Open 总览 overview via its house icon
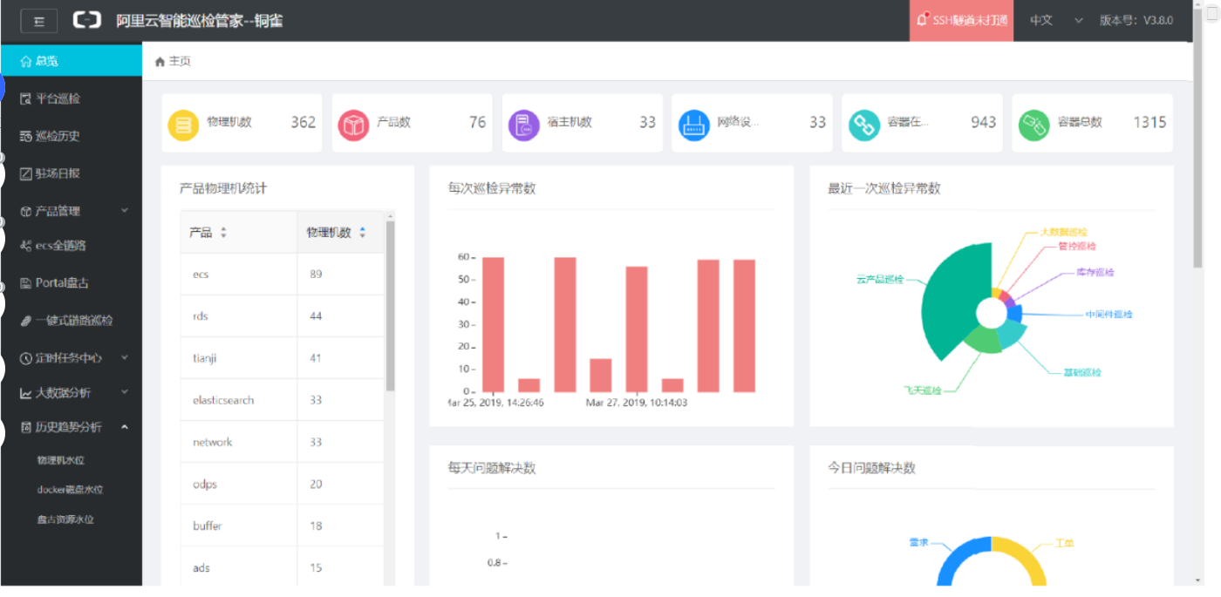Viewport: 1221px width, 597px height. (25, 61)
